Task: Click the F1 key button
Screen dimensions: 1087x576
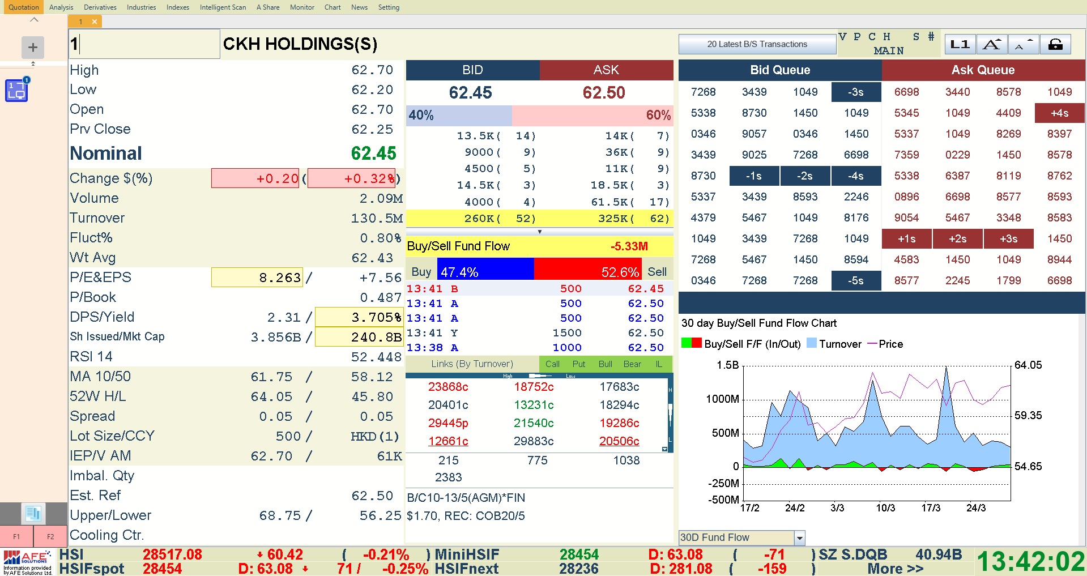Action: pyautogui.click(x=16, y=536)
